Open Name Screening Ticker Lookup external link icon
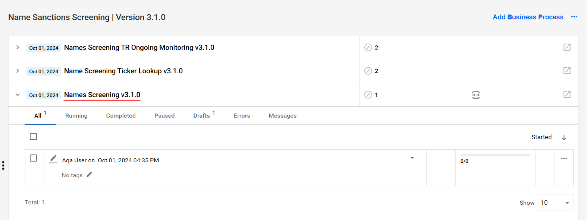The image size is (587, 220). point(567,71)
